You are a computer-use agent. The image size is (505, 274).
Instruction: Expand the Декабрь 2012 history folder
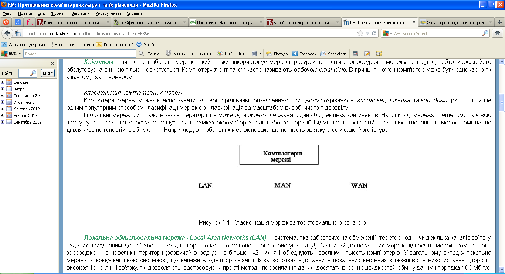tap(3, 109)
